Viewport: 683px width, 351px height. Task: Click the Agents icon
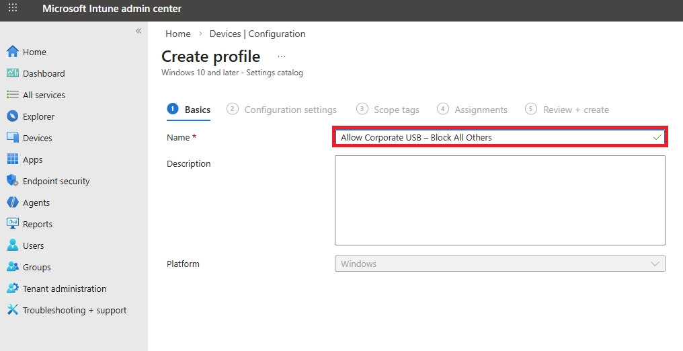tap(13, 202)
